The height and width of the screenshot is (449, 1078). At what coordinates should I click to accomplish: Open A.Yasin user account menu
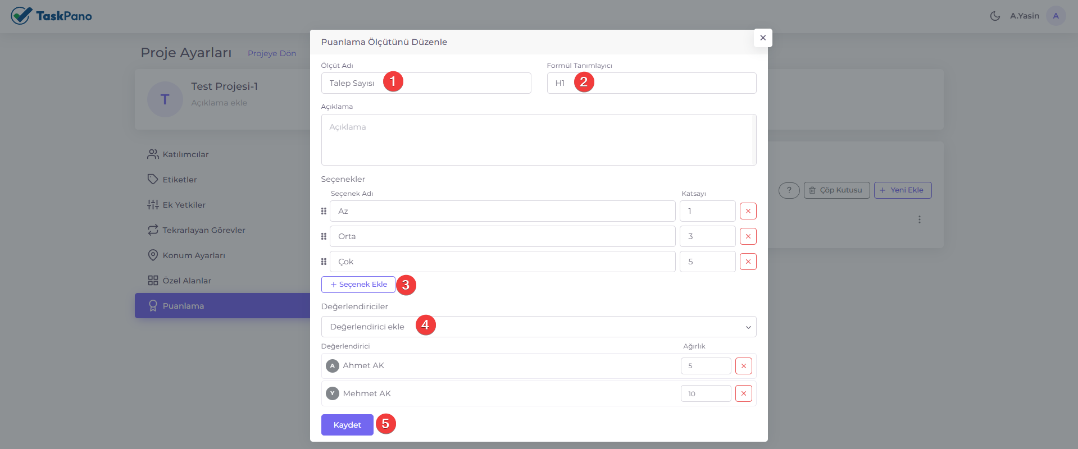tap(1055, 16)
